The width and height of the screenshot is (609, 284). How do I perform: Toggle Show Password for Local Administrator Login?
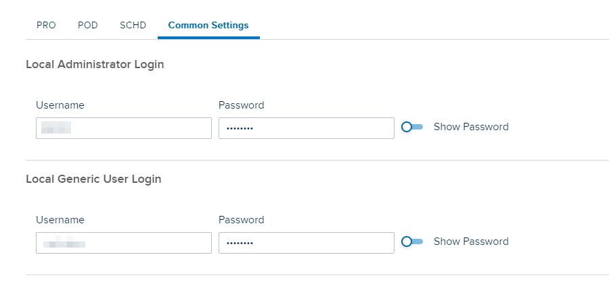pyautogui.click(x=412, y=127)
